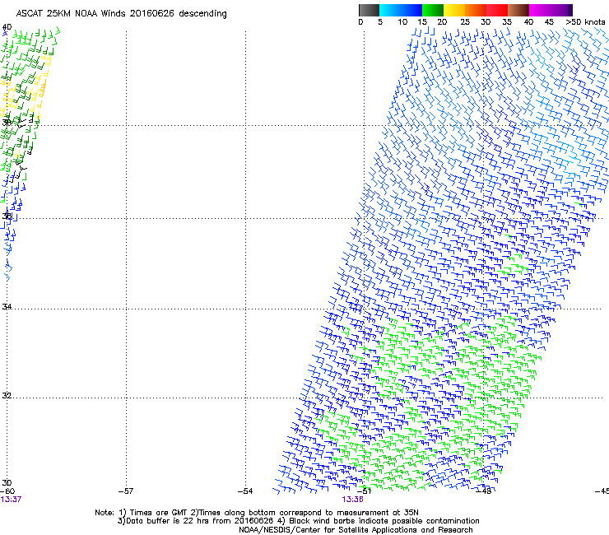This screenshot has height=535, width=609.
Task: Click the yellow 20-25 knots color swatch
Action: click(x=454, y=10)
